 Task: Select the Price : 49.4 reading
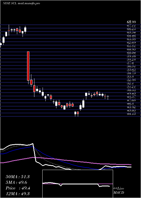point(18,188)
